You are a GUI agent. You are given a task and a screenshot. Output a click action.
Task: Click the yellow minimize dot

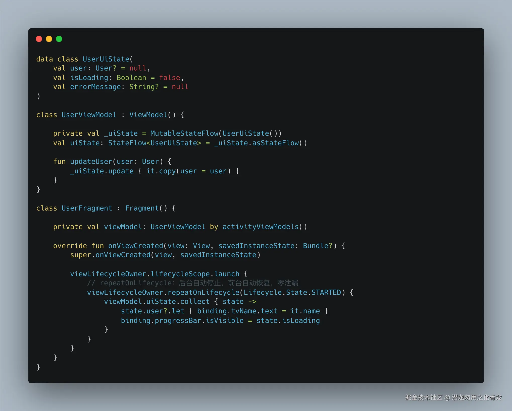click(x=49, y=39)
